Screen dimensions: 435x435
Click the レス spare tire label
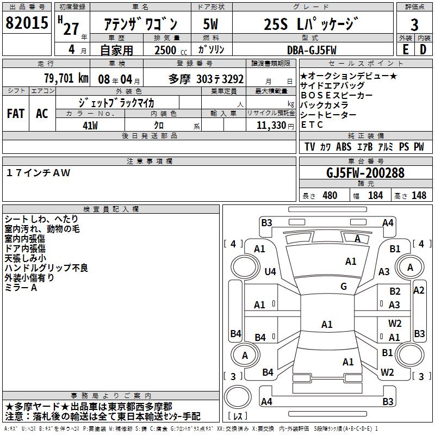click(x=238, y=416)
